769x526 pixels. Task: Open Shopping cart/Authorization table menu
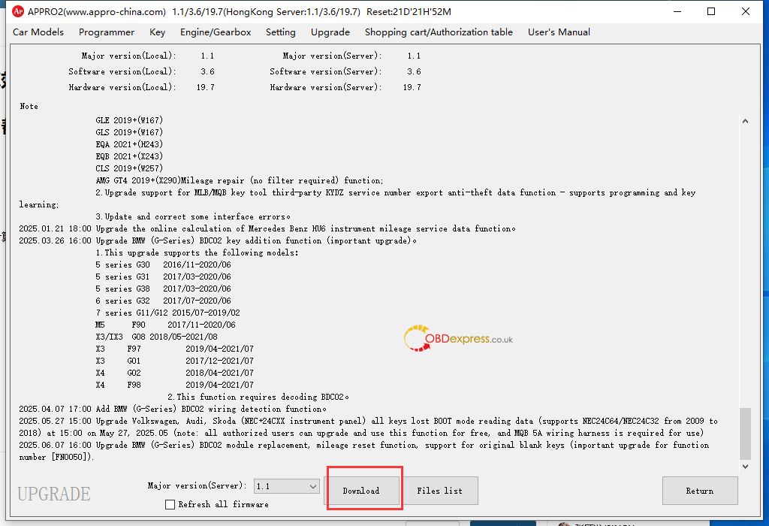coord(439,32)
